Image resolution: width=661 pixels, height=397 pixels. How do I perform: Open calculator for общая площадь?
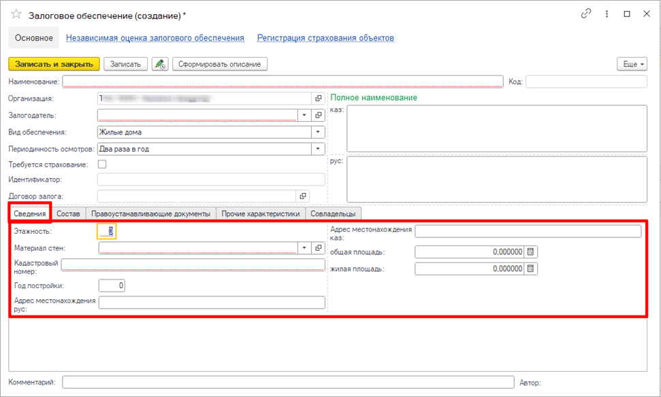[x=531, y=252]
